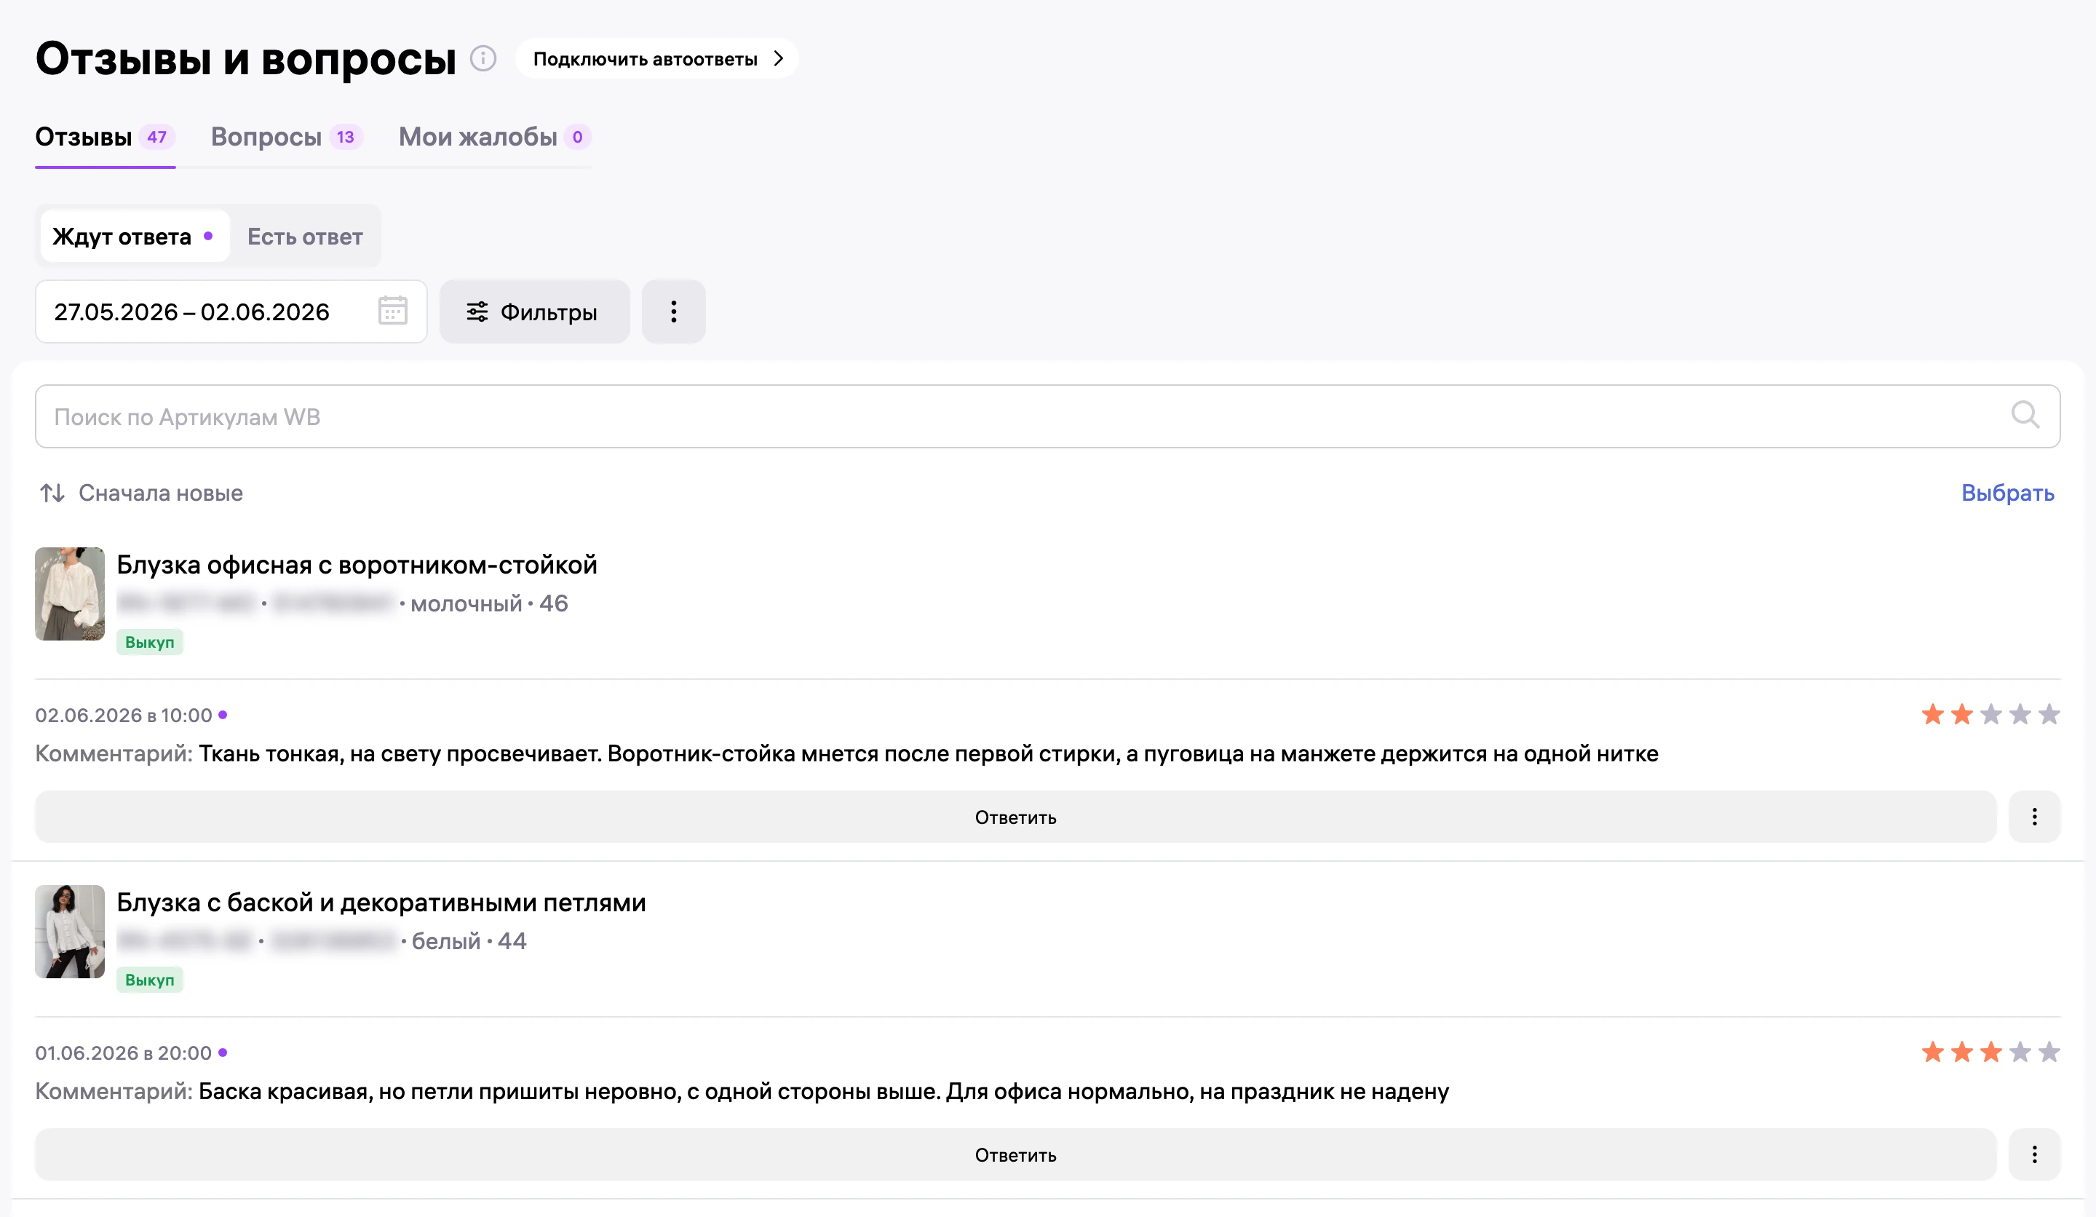2096x1217 pixels.
Task: Open the calendar icon in the date field
Action: (x=392, y=311)
